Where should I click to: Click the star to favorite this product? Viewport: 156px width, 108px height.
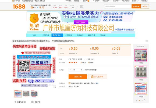[15, 102]
